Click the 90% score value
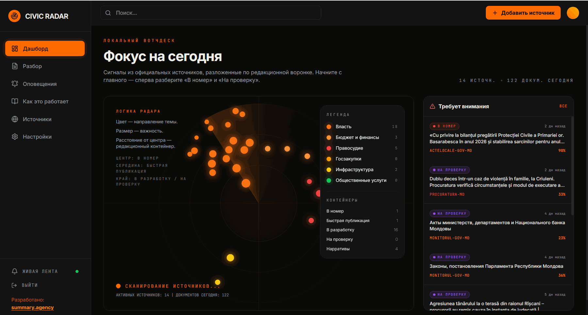588x315 pixels. click(x=562, y=150)
